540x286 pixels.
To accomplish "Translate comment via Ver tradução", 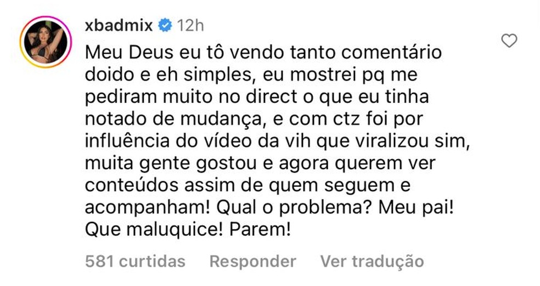I will click(x=372, y=261).
